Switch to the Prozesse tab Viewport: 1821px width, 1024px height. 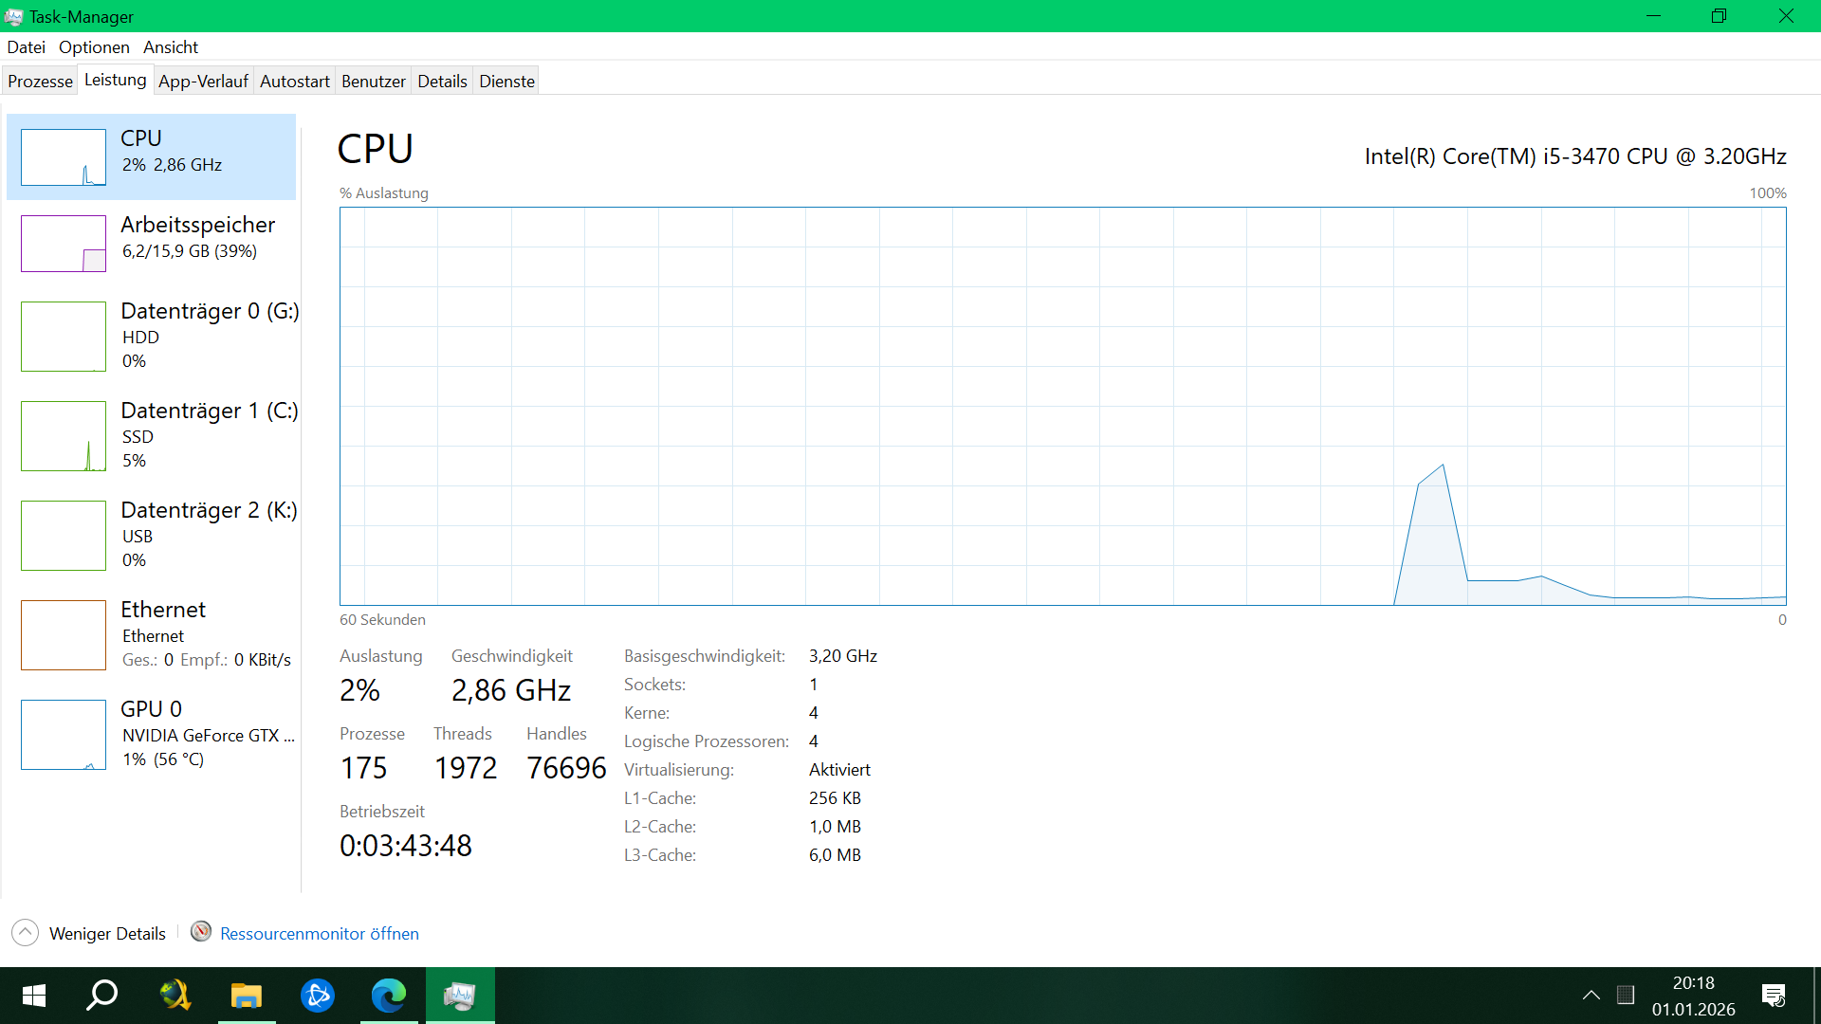[40, 82]
